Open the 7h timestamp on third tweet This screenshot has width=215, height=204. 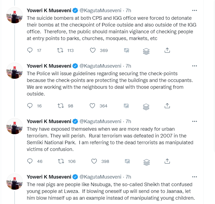128,121
